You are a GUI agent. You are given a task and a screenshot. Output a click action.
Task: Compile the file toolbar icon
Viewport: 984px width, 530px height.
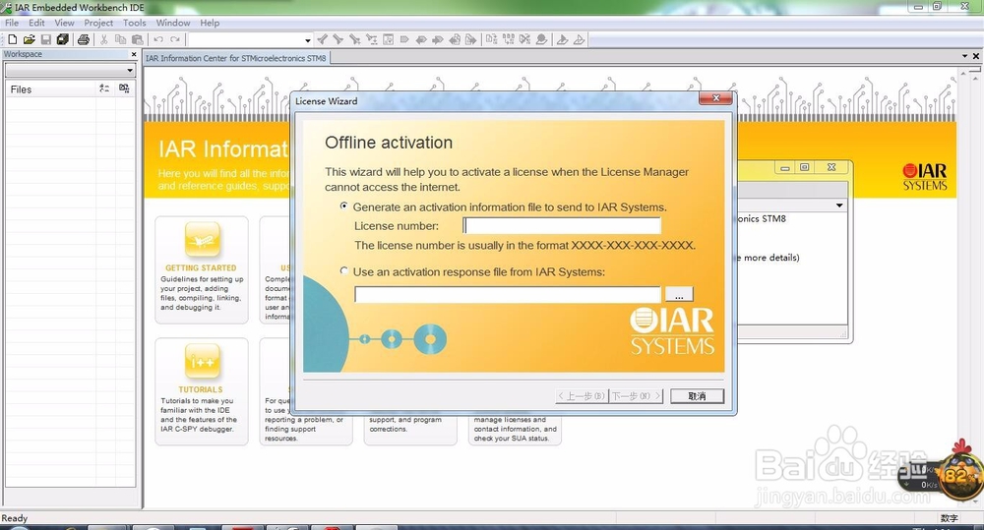(491, 39)
